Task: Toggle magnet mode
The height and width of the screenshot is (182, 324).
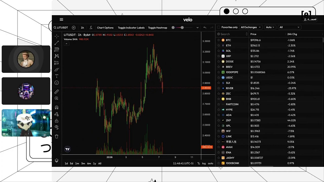Action: coord(56,107)
